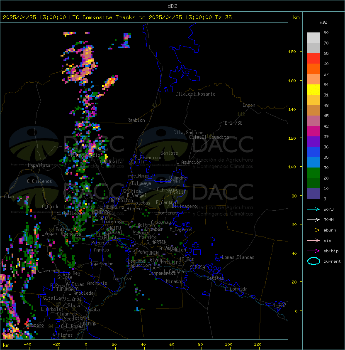Pick the dark green 10-20 dBZ swatch
345x350 pixels.
(313, 183)
